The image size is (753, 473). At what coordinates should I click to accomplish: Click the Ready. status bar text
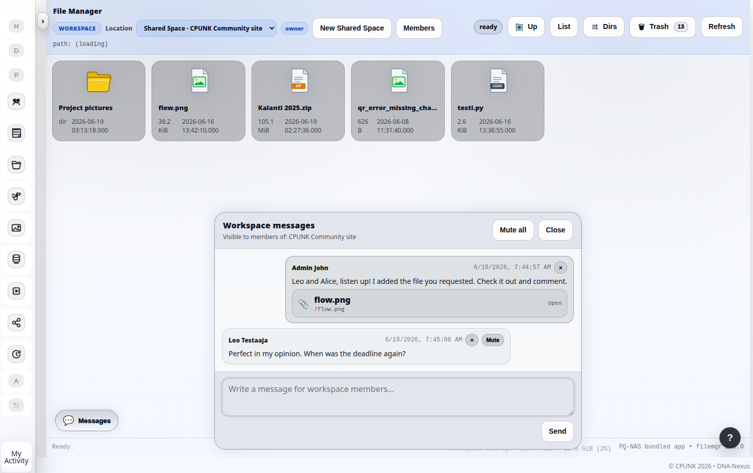(x=63, y=447)
